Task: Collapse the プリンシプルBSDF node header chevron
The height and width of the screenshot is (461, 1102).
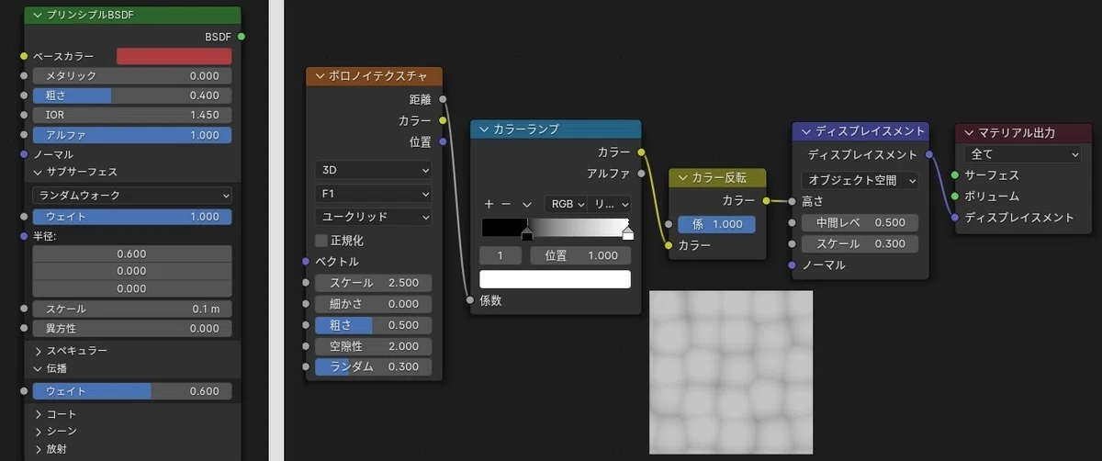Action: coord(37,16)
